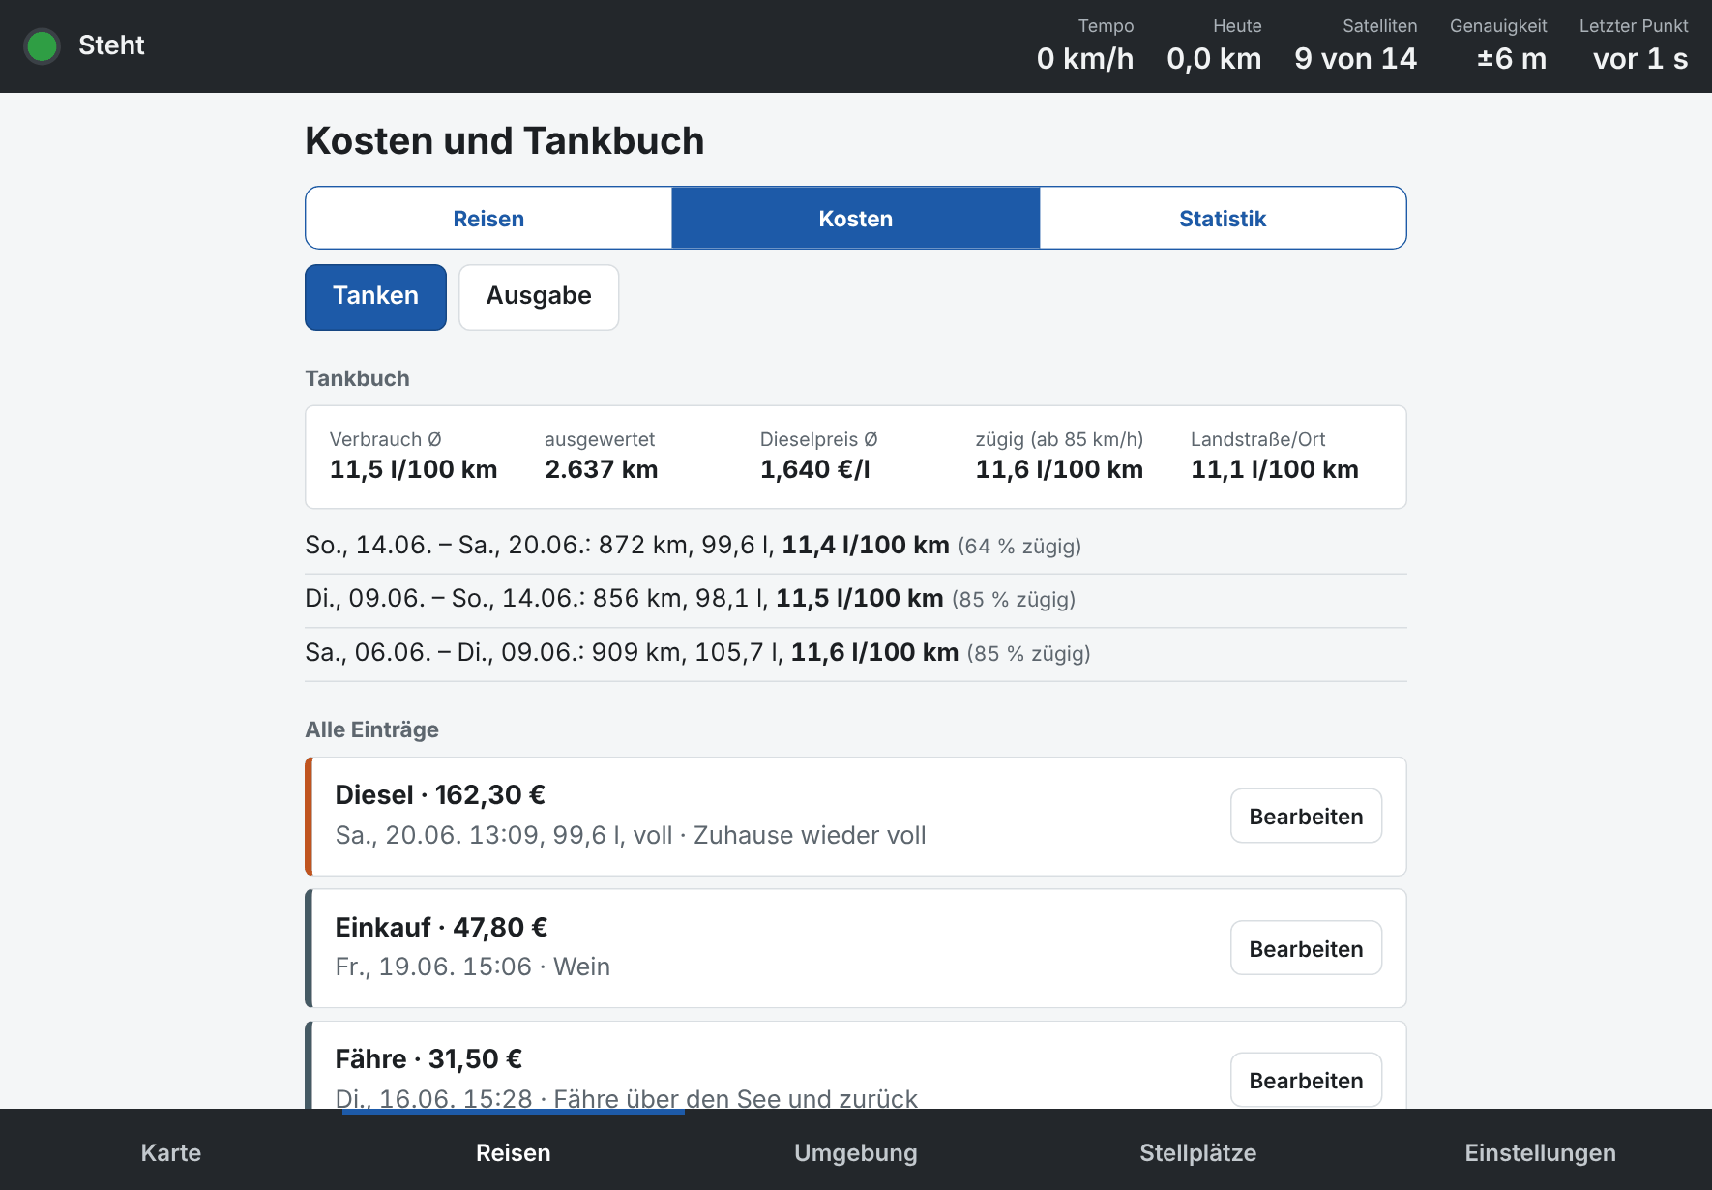Select the 06.06. – 09.06. consumption row

[x=856, y=653]
